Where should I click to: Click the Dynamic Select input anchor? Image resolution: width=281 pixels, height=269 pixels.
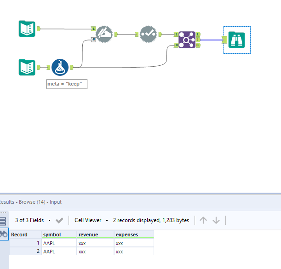tap(137, 34)
